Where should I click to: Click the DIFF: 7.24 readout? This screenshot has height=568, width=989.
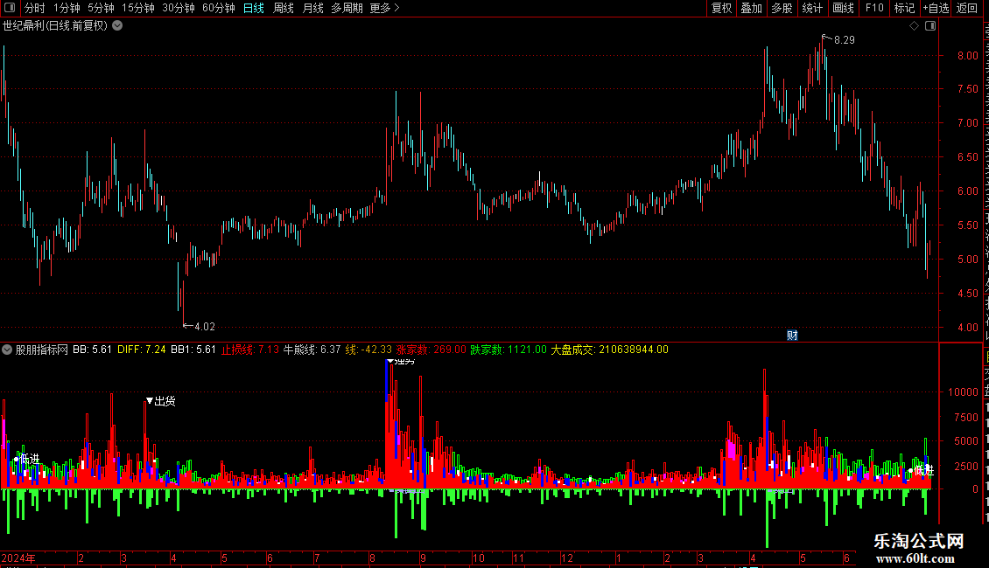(141, 350)
